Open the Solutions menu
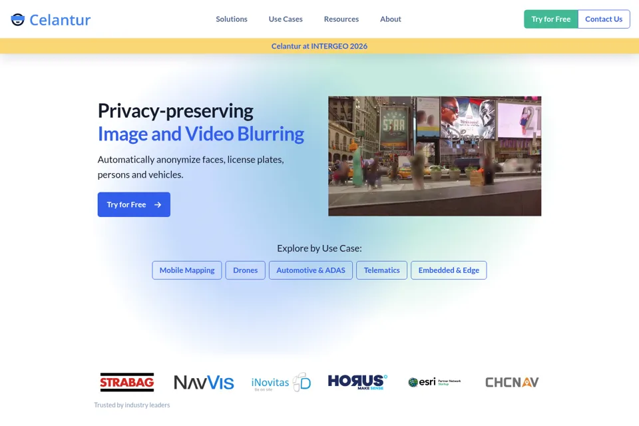The image size is (639, 426). click(232, 19)
